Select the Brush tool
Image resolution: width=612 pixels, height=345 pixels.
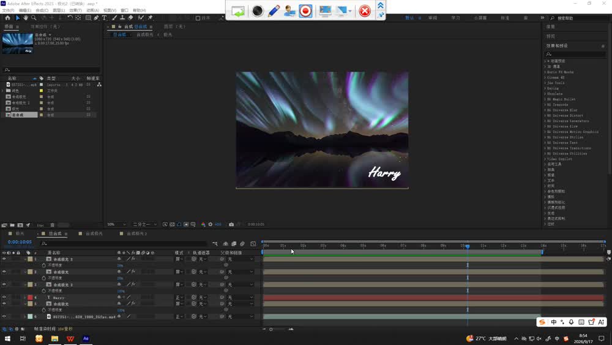(x=114, y=18)
